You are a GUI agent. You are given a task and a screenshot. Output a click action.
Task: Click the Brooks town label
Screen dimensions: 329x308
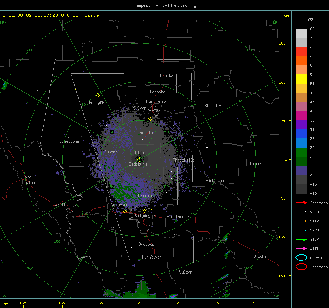(260, 256)
